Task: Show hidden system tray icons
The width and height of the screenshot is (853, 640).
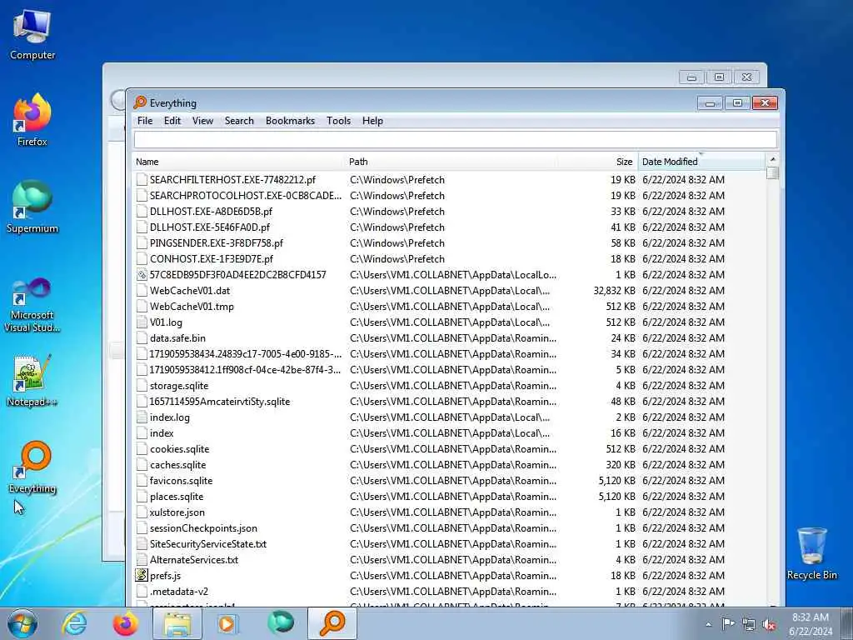Action: (x=708, y=624)
